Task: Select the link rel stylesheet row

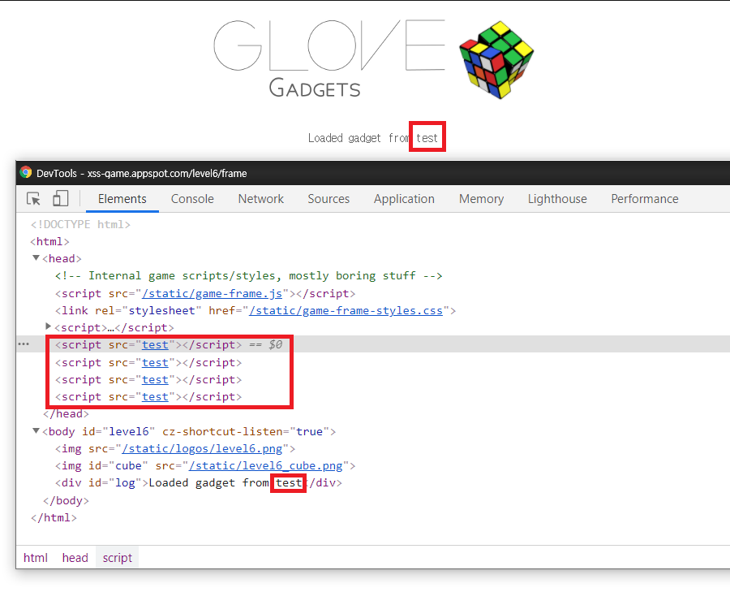Action: point(255,311)
